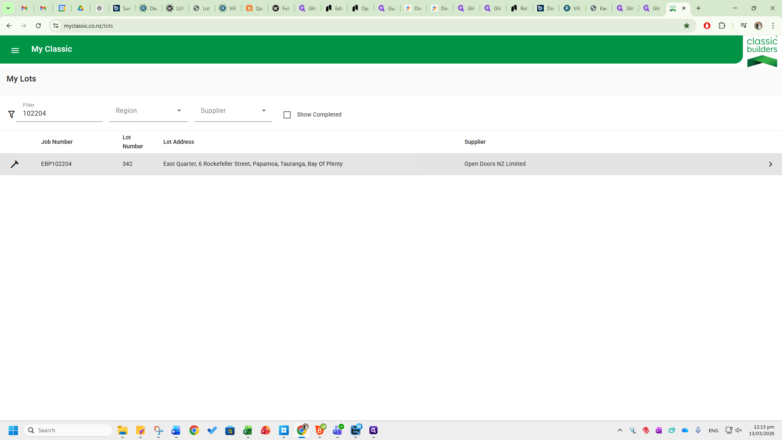Screen dimensions: 782x440
Task: Click the Lot Address column header
Action: point(178,142)
